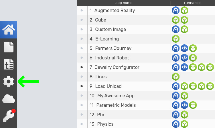This screenshot has height=128, width=215.
Task: Expand the Jewelry Configurator row
Action: (82, 67)
